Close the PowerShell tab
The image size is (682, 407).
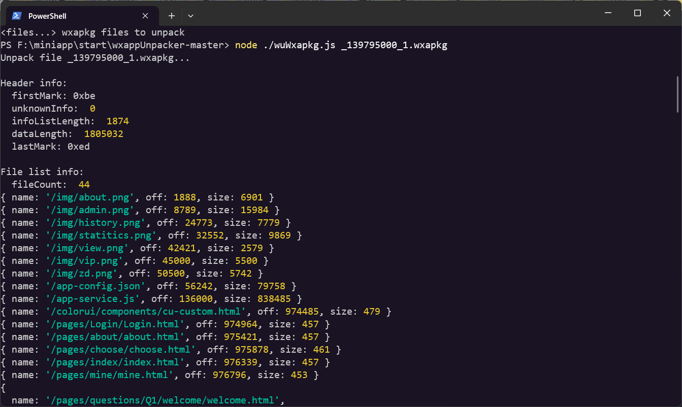[x=145, y=16]
